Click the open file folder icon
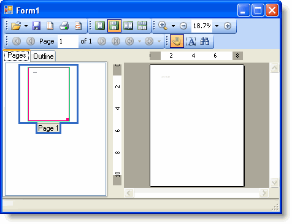 16,26
